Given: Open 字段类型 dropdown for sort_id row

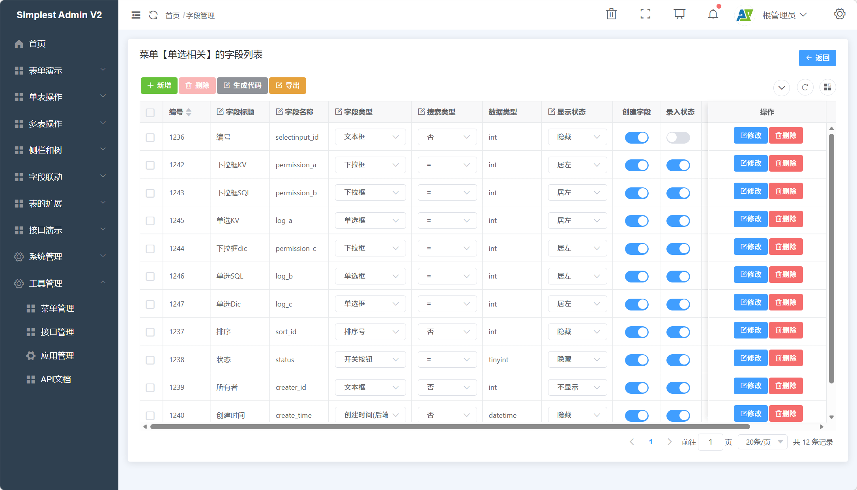Looking at the screenshot, I should [x=370, y=331].
